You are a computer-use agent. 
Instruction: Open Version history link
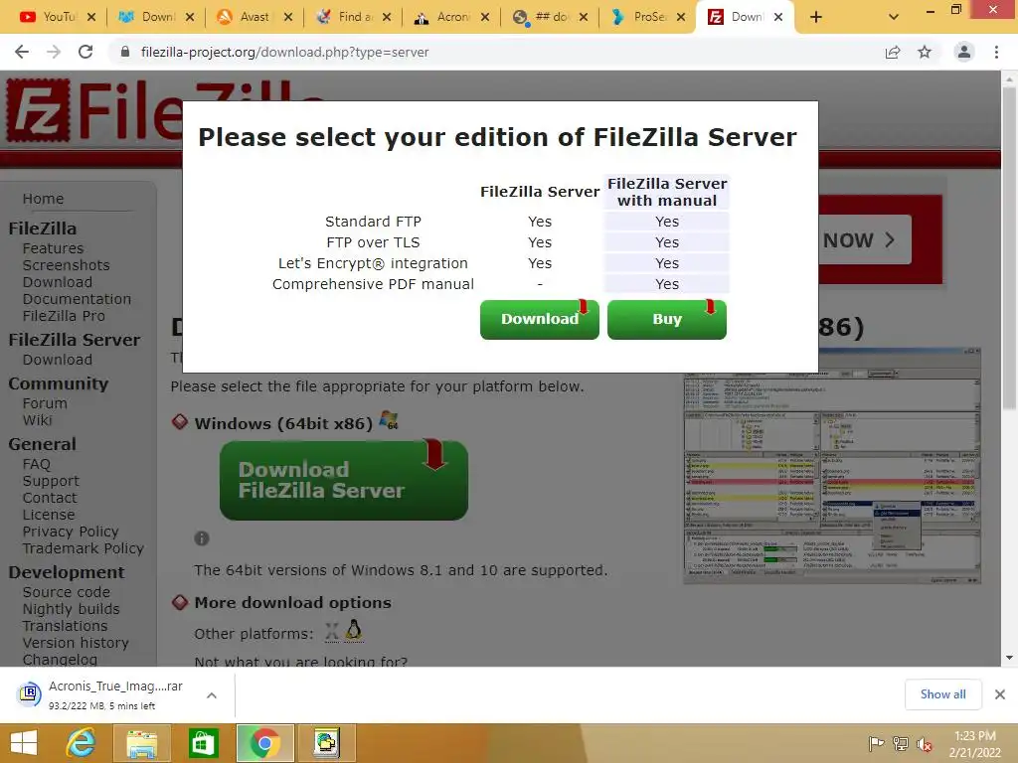coord(76,643)
